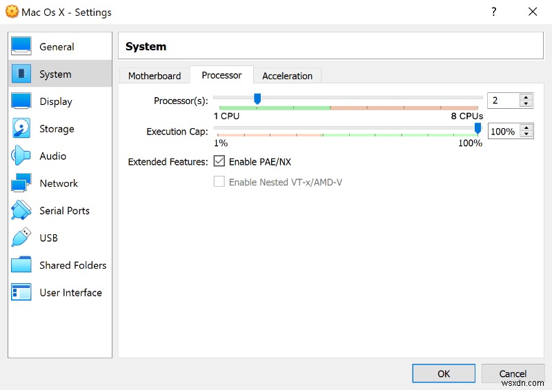The height and width of the screenshot is (390, 552).
Task: Click the disabled Enable Nested VT-x/AMD-V checkbox
Action: pos(219,182)
